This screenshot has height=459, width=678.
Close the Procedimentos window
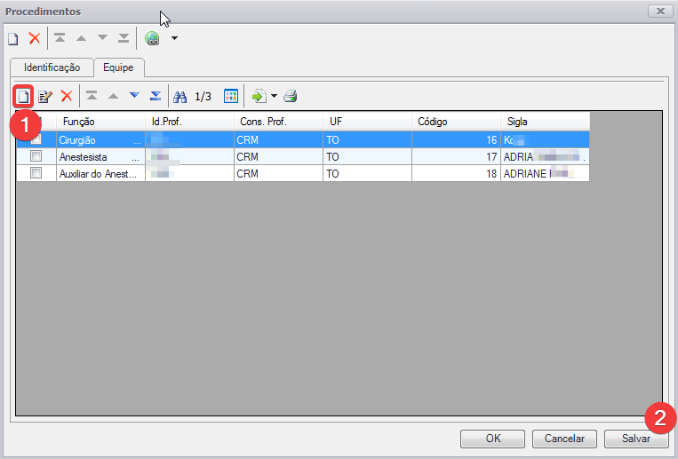[660, 12]
